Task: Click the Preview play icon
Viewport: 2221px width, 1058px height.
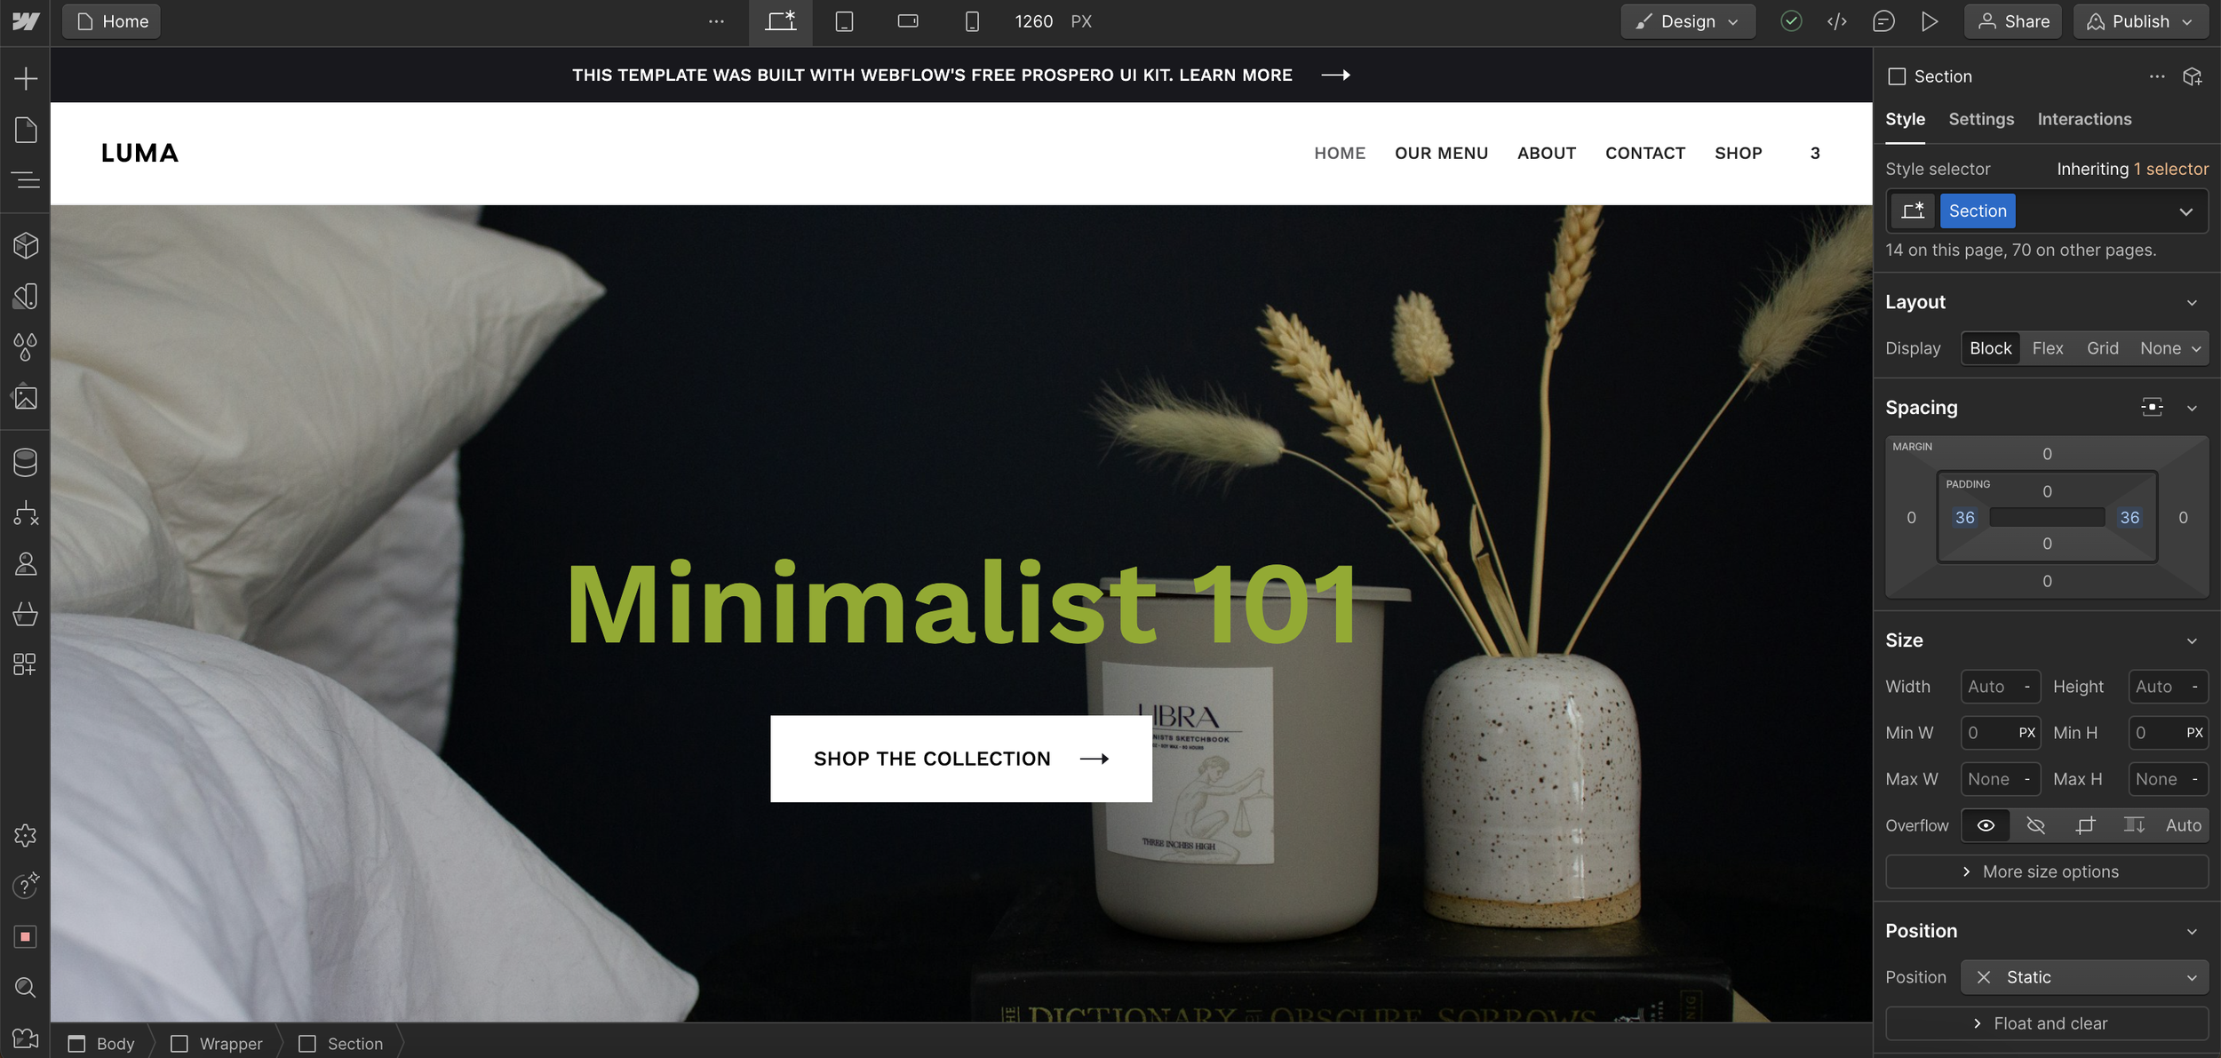Action: tap(1929, 21)
